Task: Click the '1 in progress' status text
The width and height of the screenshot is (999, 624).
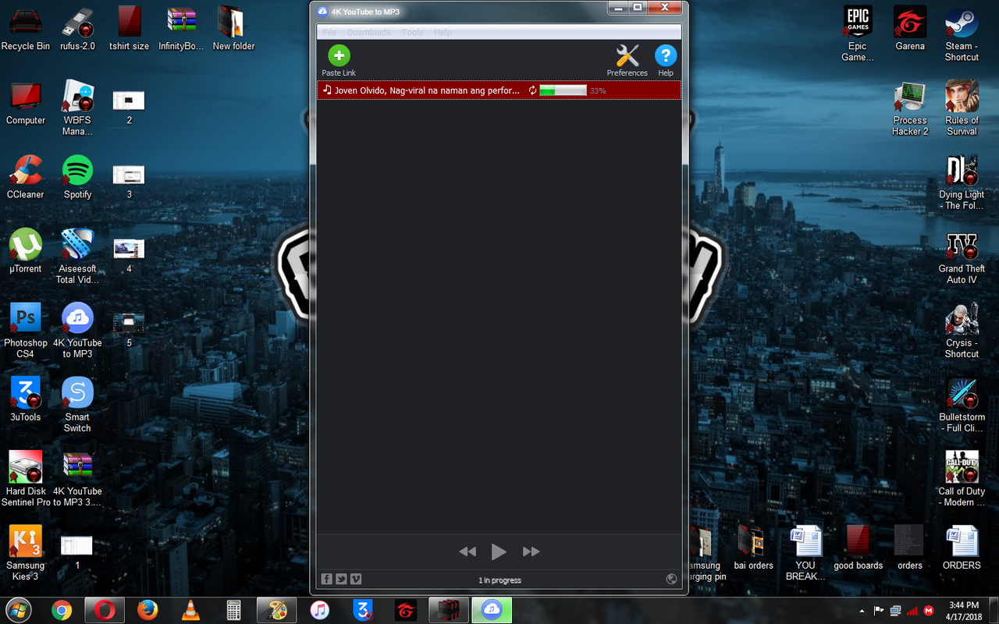Action: [499, 580]
